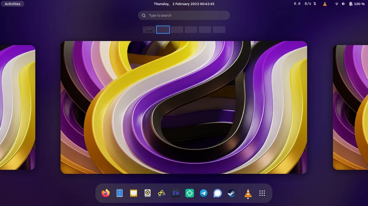Image resolution: width=368 pixels, height=206 pixels.
Task: Open the VLC tray indicator
Action: click(325, 4)
